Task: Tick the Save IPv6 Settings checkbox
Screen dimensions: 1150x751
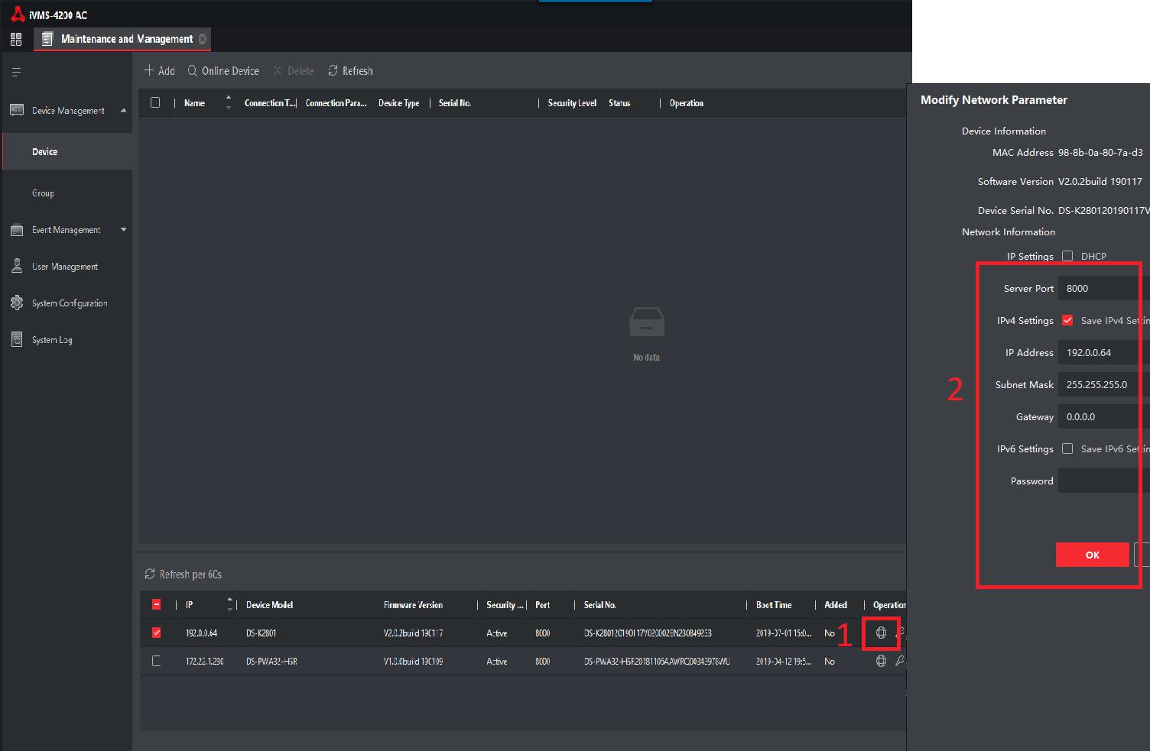Action: [x=1067, y=448]
